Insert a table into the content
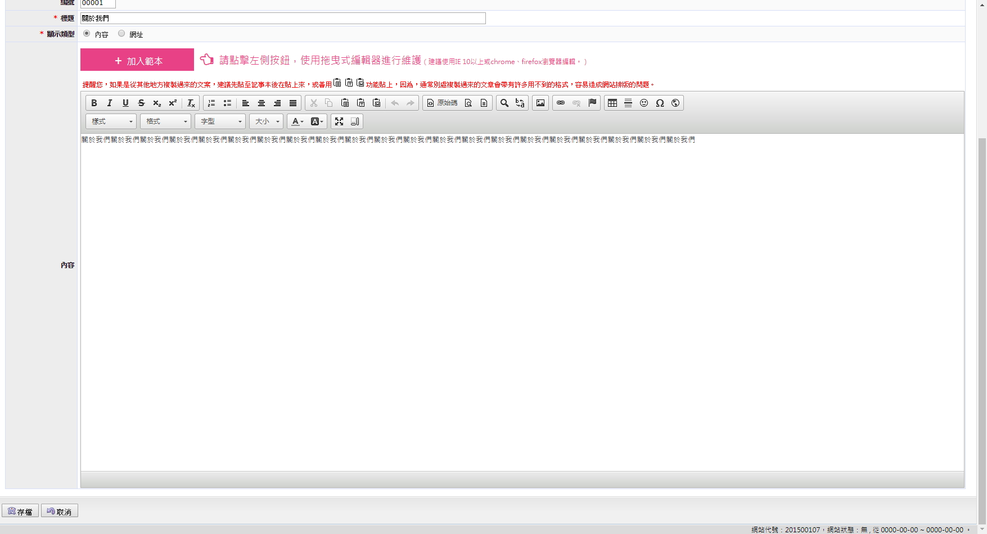Screen dimensions: 987x534 612,103
